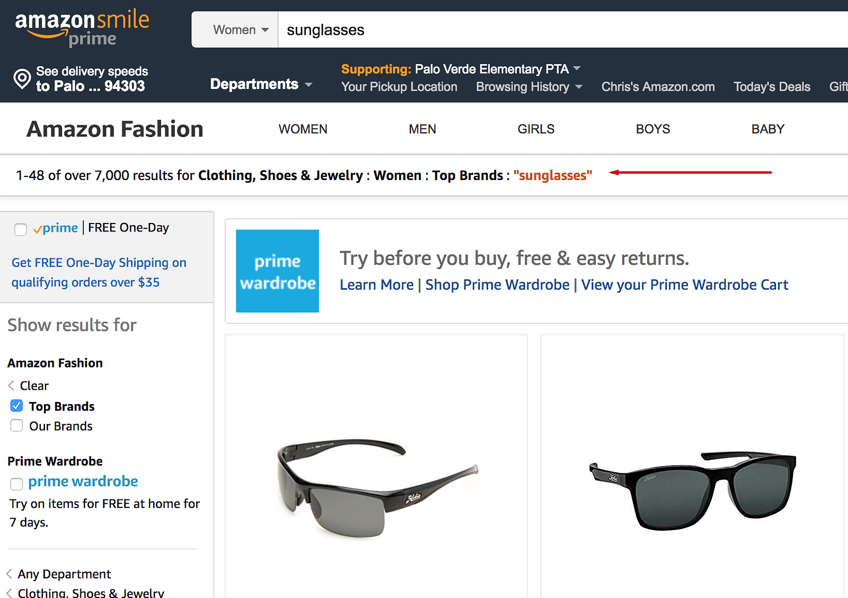Click the Amazon Smile Prime logo
Image resolution: width=848 pixels, height=598 pixels.
pos(82,28)
